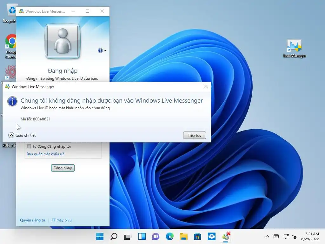Screen dimensions: 325x244
Task: Launch Microsoft Edge from taskbar
Action: pyautogui.click(x=169, y=236)
